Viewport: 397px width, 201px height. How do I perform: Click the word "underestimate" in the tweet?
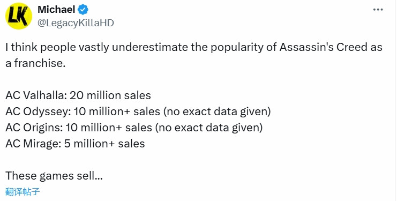click(x=150, y=48)
